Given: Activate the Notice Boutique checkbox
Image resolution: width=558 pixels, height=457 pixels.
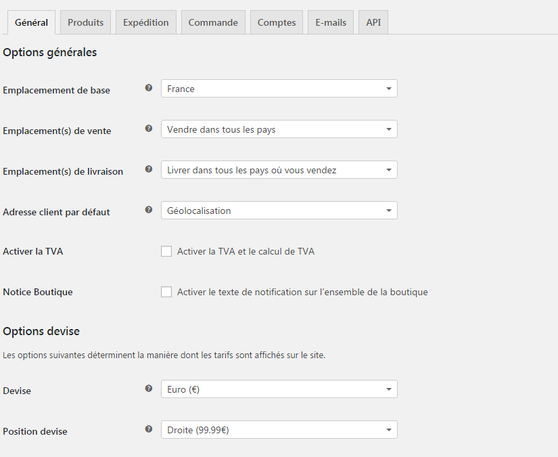Looking at the screenshot, I should click(166, 292).
